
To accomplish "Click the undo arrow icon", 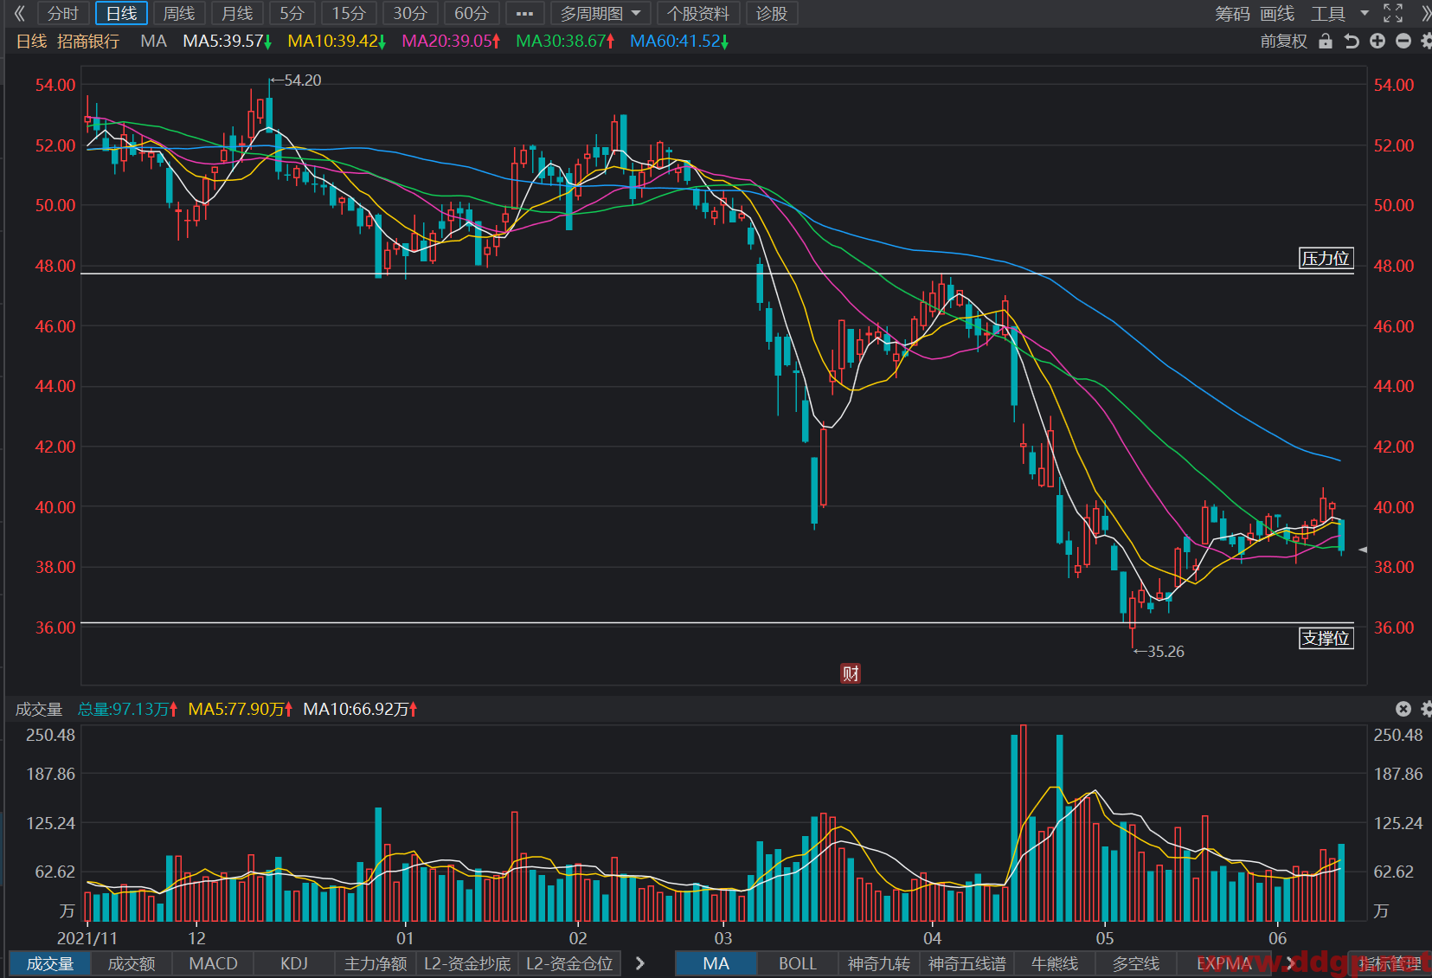I will pos(1352,41).
